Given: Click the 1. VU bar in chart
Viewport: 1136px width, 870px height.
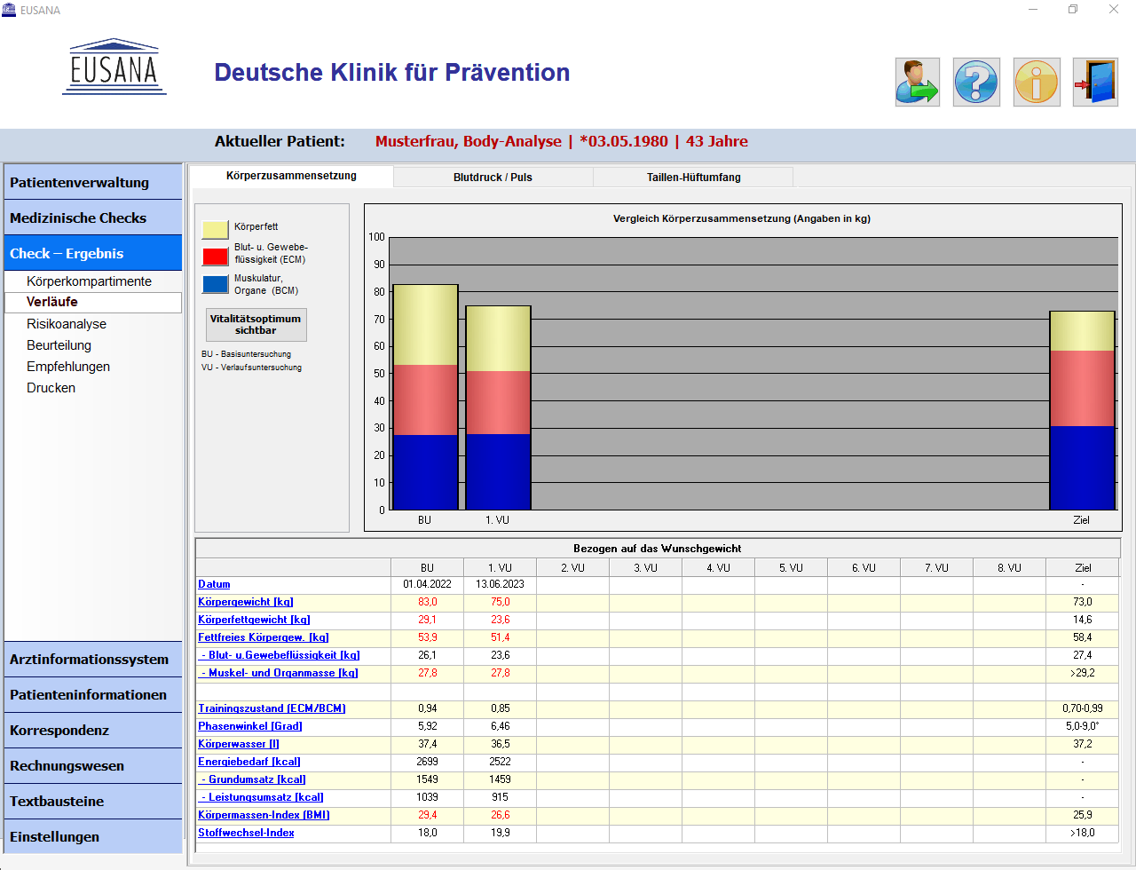Looking at the screenshot, I should [x=498, y=407].
